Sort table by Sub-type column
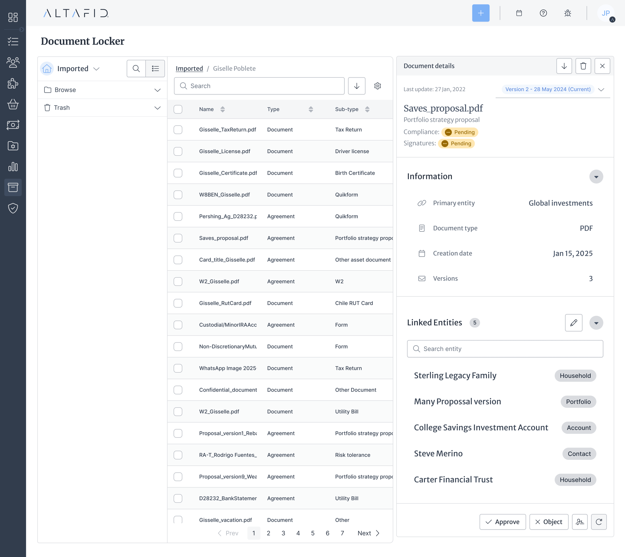Image resolution: width=625 pixels, height=557 pixels. coord(367,109)
